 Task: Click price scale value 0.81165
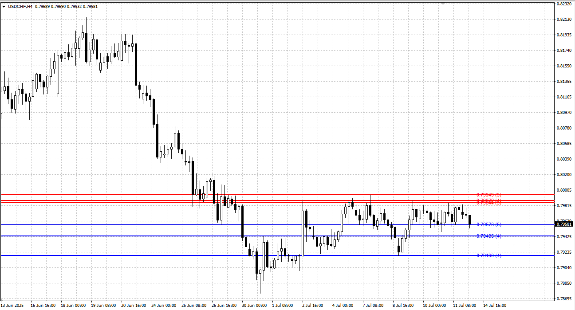(x=564, y=97)
